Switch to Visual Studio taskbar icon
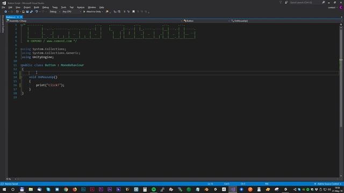This screenshot has width=344, height=193. [x=233, y=189]
